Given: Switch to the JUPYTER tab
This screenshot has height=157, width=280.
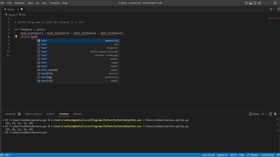Looking at the screenshot, I should tap(77, 114).
